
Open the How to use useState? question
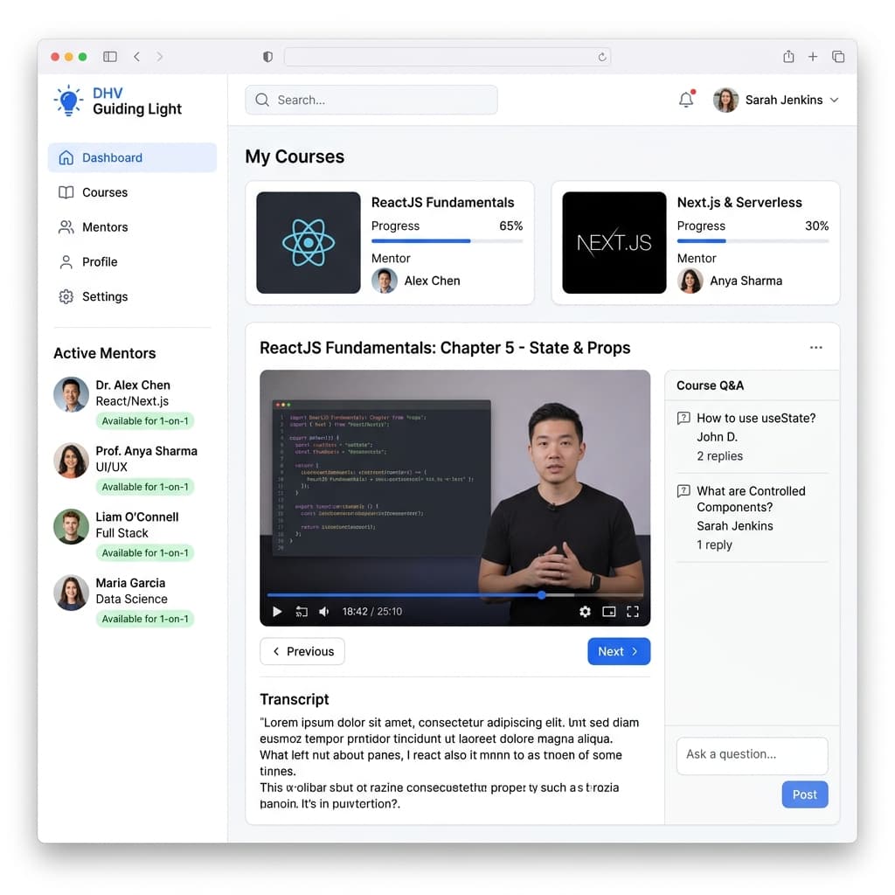pyautogui.click(x=756, y=419)
